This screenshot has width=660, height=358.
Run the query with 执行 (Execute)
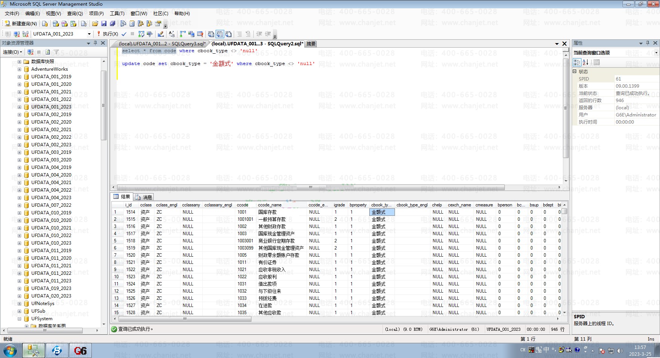[x=107, y=34]
